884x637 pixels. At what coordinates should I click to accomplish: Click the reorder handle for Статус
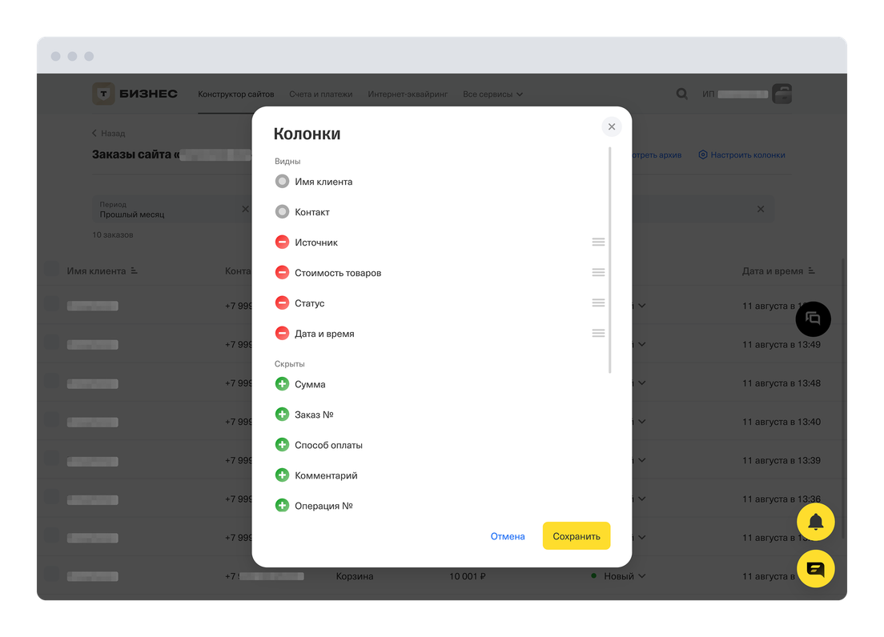(598, 303)
